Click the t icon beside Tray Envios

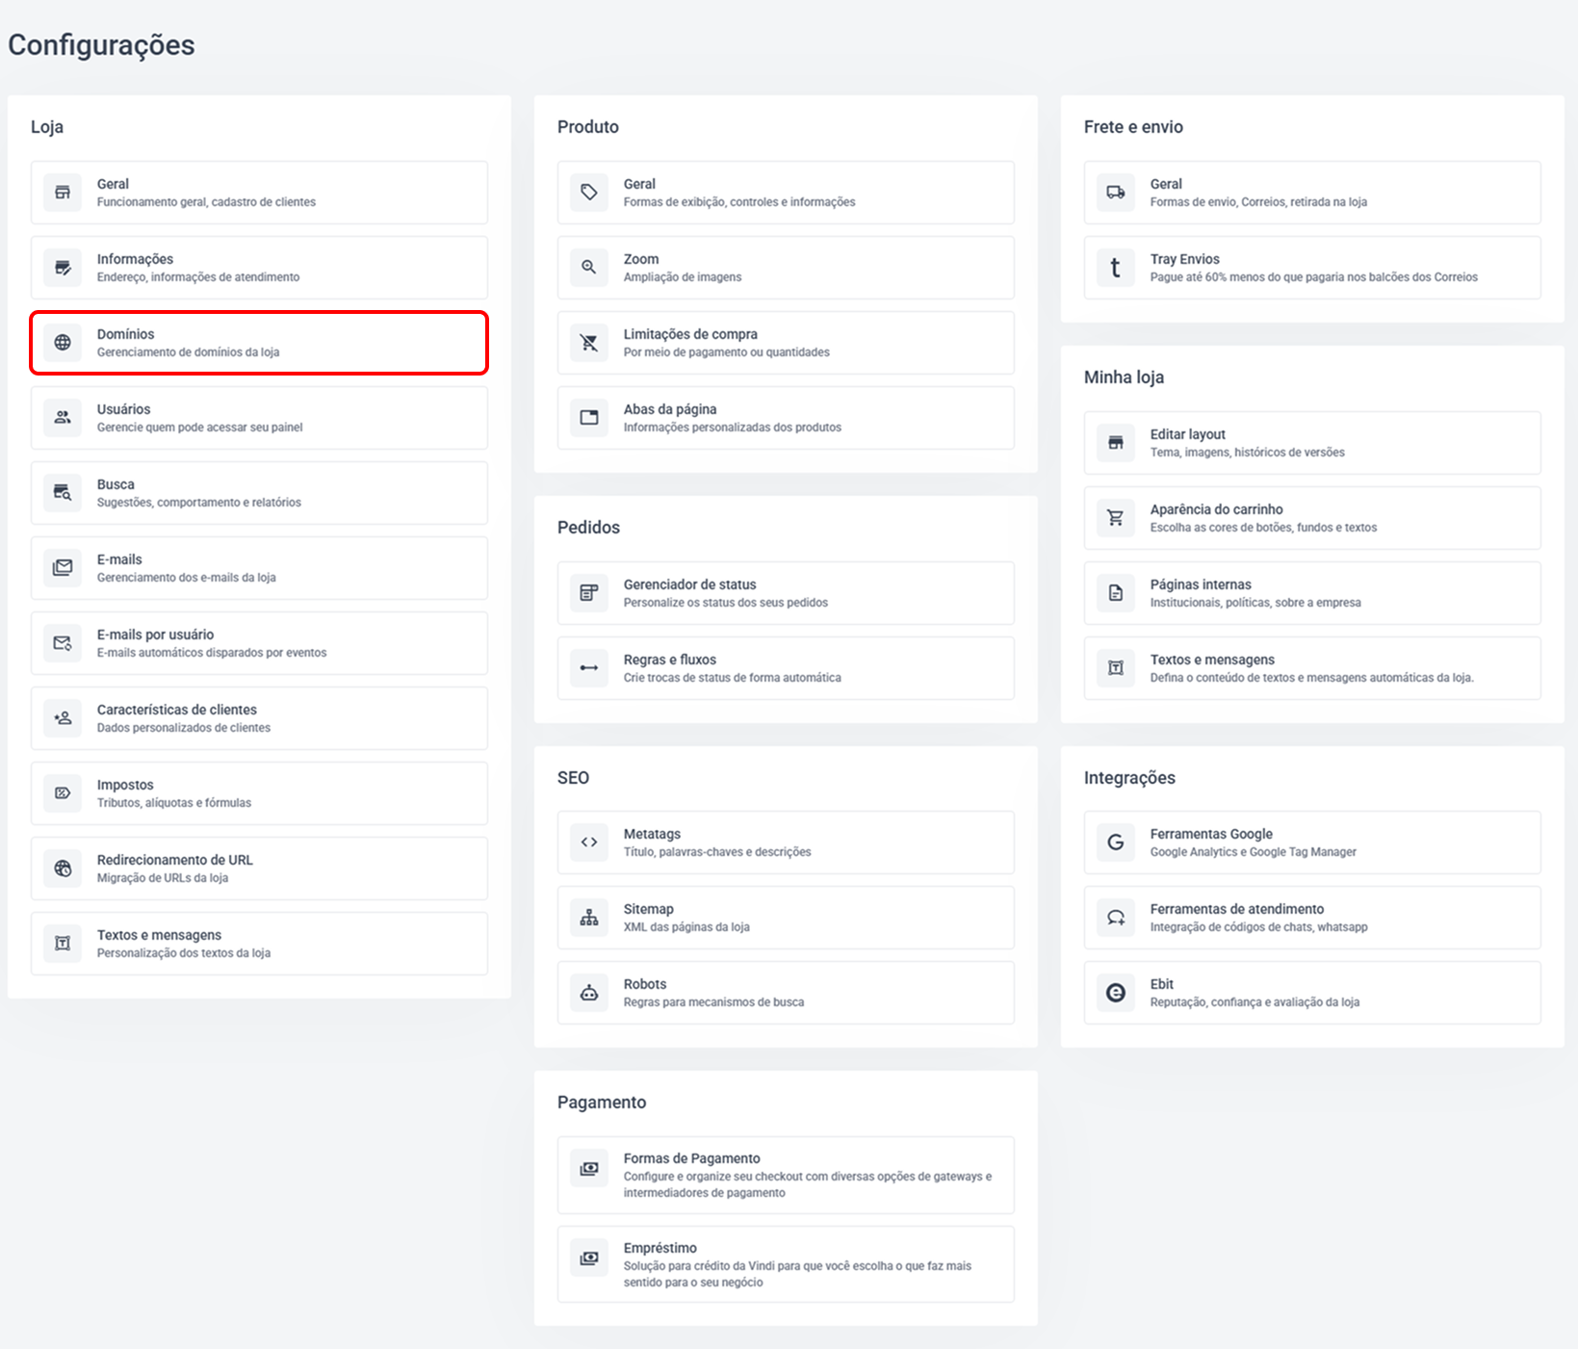point(1116,268)
